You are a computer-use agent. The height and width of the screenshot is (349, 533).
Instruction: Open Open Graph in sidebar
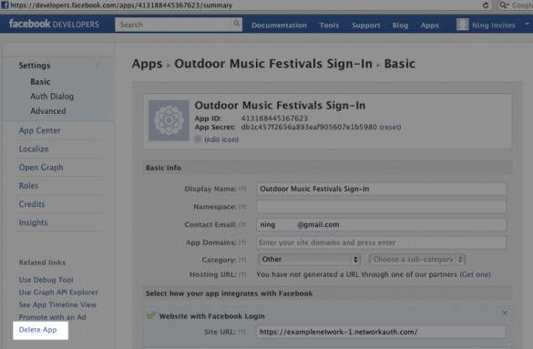(41, 168)
